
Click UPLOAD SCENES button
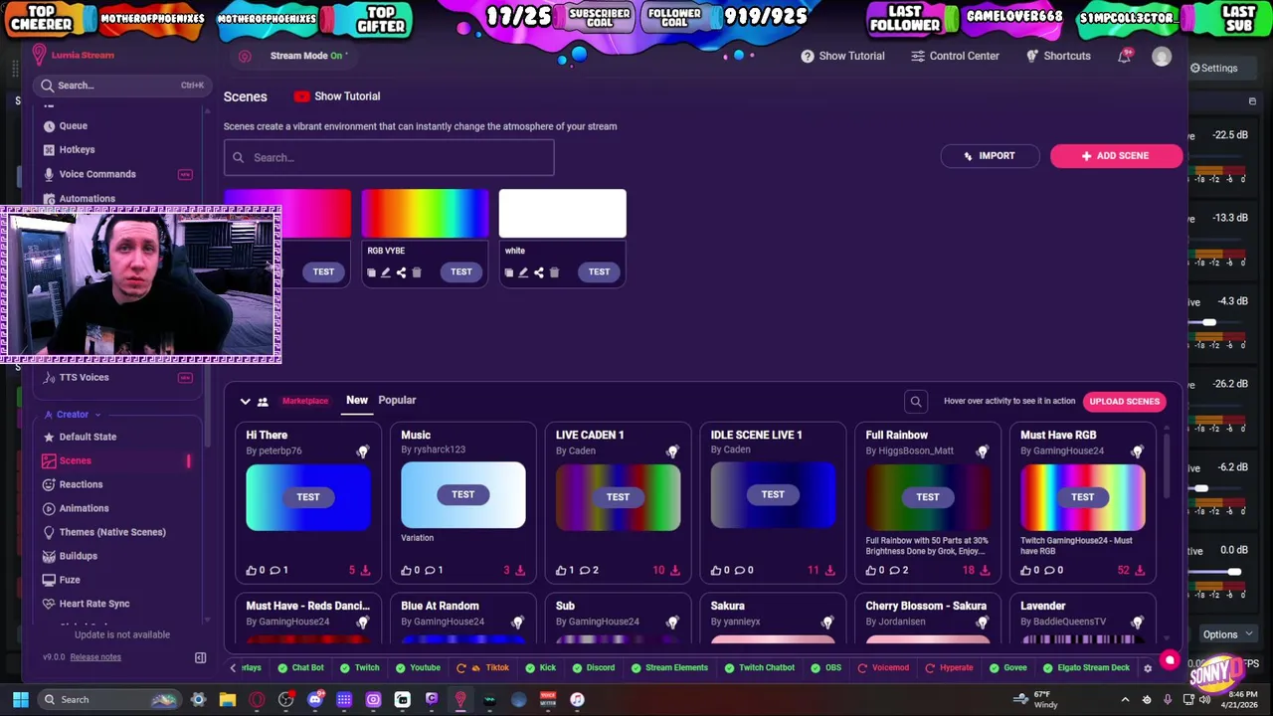[x=1124, y=402]
